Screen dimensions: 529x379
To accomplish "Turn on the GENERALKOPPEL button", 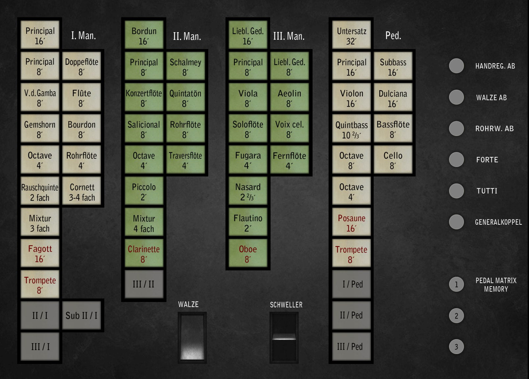I will (456, 222).
